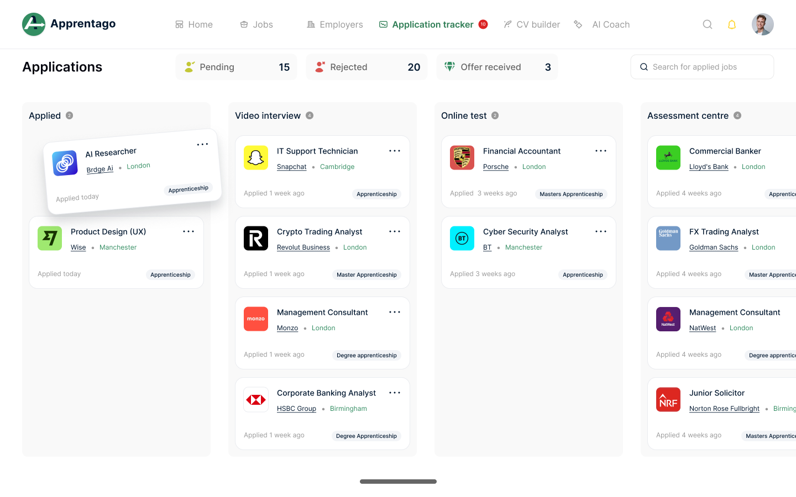Click the Apprentago logo icon
Image resolution: width=796 pixels, height=497 pixels.
coord(34,24)
